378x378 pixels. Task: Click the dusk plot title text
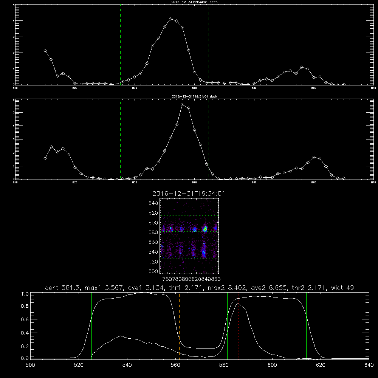tap(194, 96)
